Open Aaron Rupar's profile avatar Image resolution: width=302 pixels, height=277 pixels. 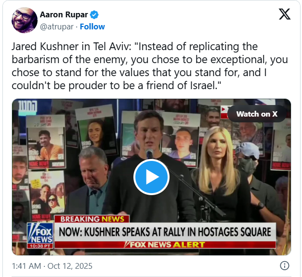(x=25, y=20)
